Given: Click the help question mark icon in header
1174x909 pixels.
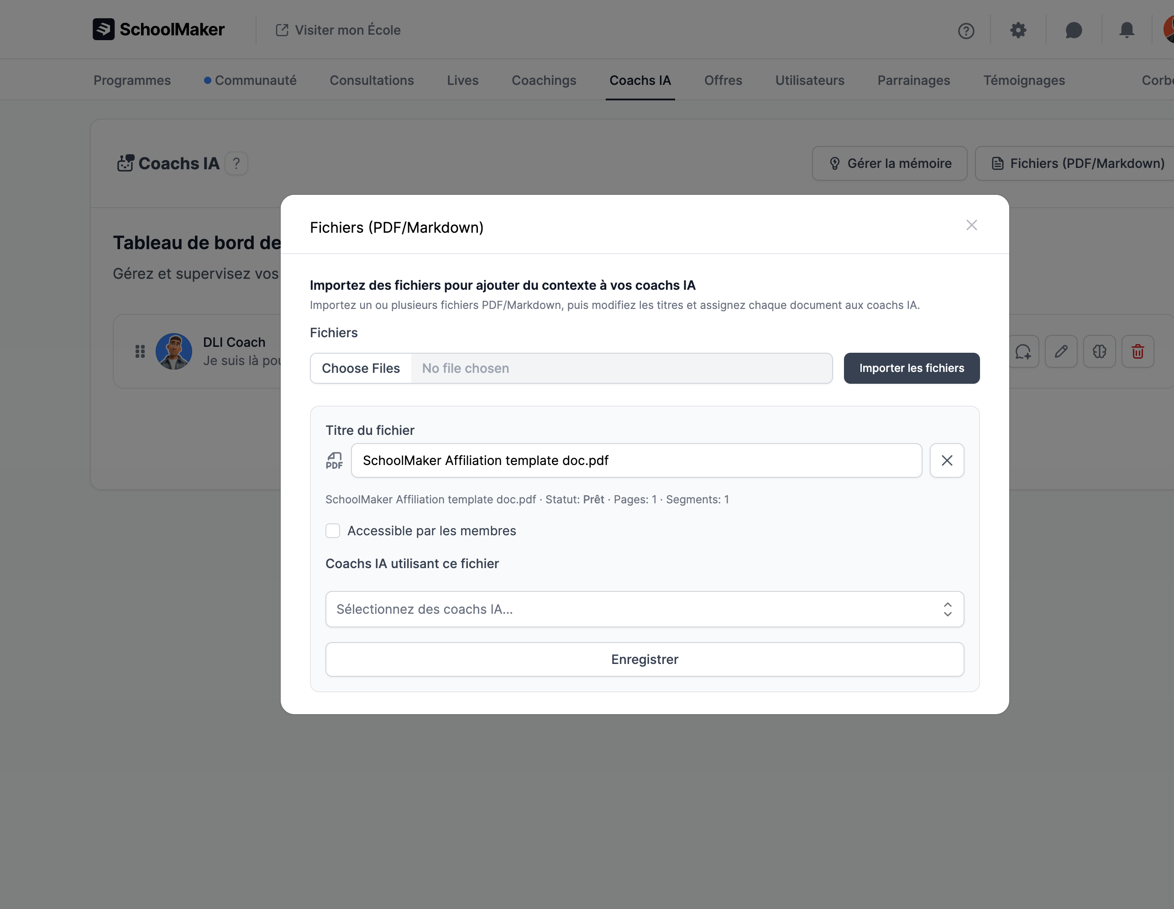Looking at the screenshot, I should (965, 31).
